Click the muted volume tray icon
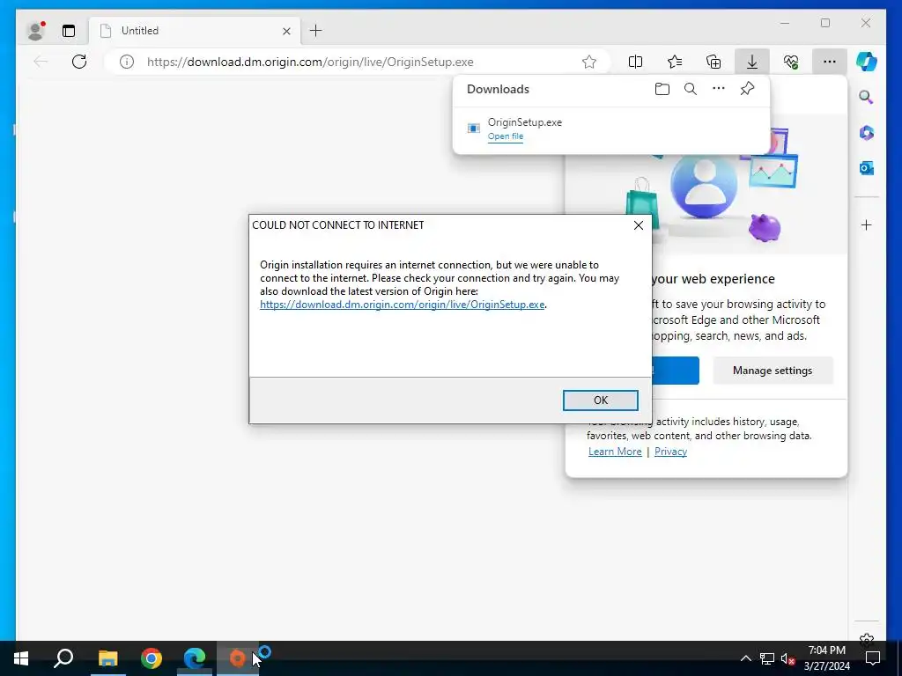Screen dimensions: 902x676 (x=787, y=658)
